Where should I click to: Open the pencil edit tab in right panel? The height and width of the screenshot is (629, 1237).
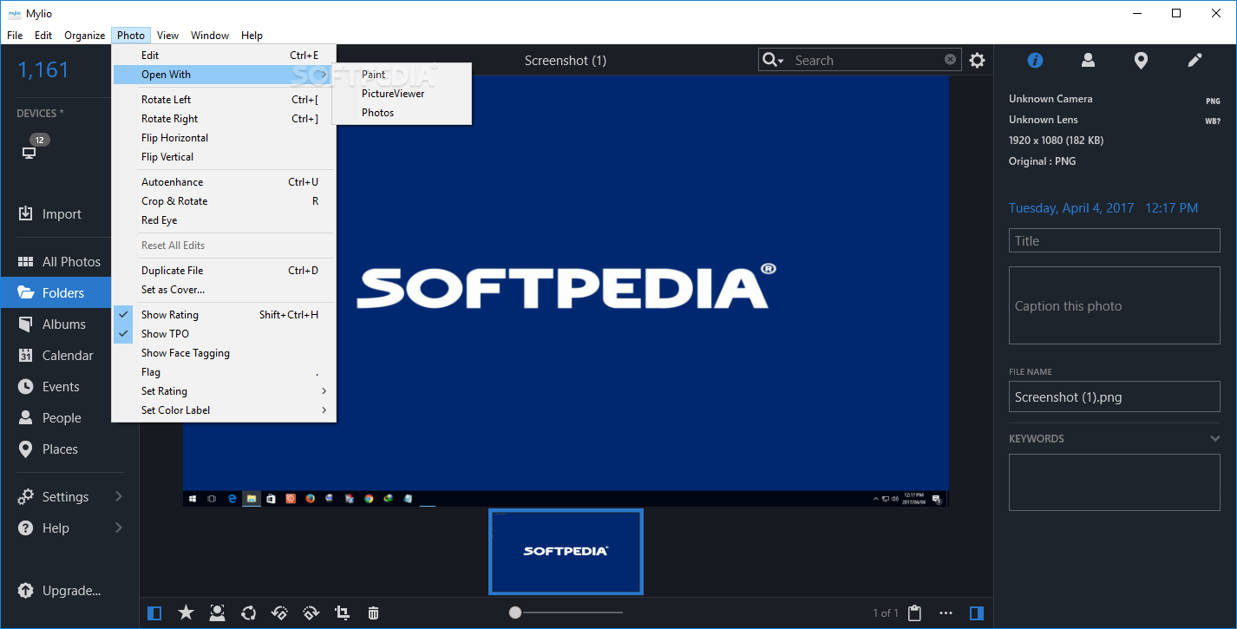click(x=1194, y=60)
